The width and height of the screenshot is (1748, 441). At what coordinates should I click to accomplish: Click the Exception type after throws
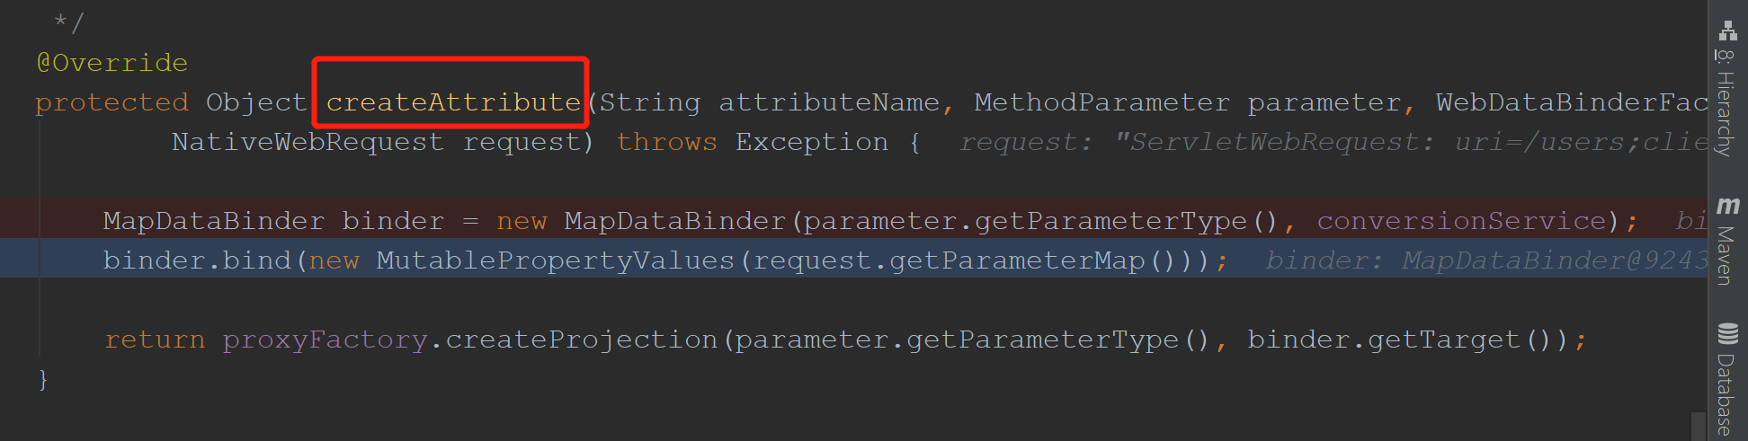pos(812,142)
